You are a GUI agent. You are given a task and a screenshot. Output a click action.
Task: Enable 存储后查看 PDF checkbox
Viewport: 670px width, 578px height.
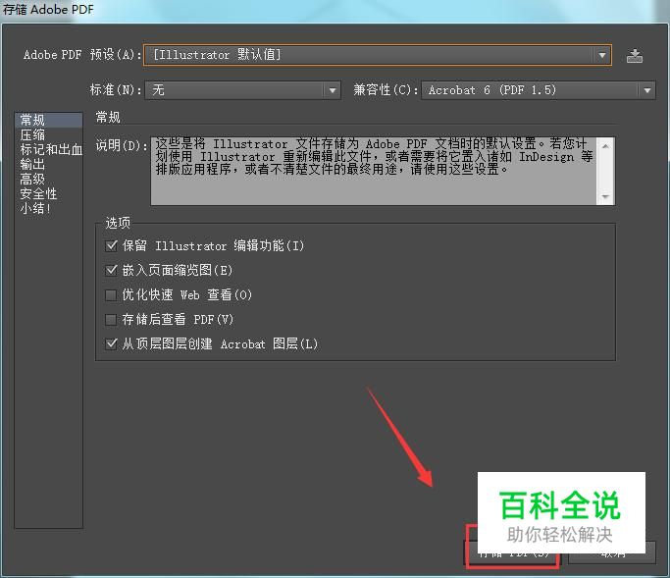[x=111, y=319]
